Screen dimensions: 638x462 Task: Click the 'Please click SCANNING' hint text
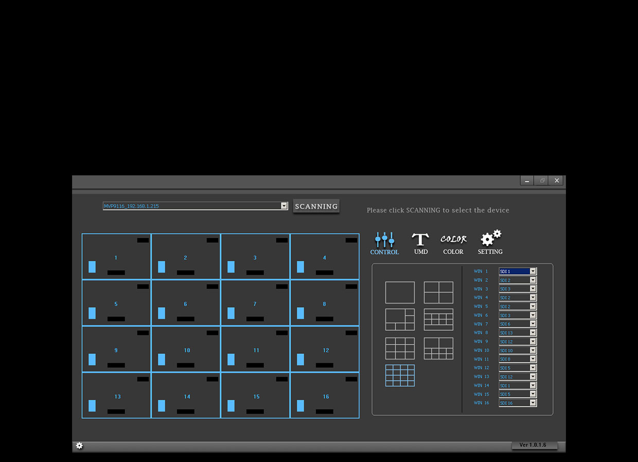(x=438, y=210)
